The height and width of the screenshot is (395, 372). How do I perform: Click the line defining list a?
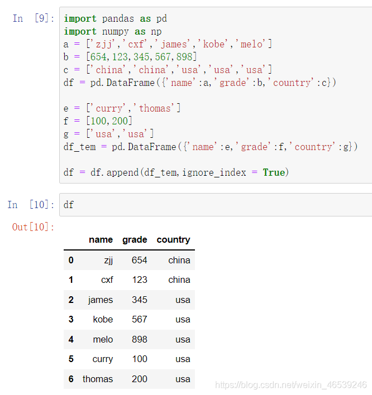[168, 44]
